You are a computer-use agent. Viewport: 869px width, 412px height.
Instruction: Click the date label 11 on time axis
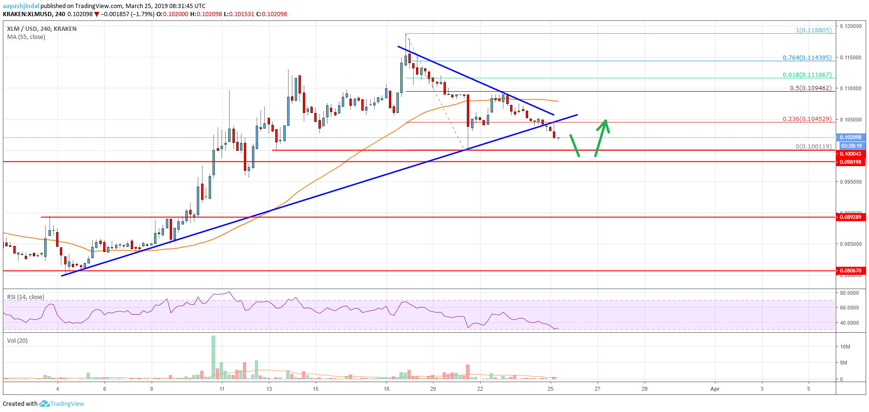[x=222, y=389]
